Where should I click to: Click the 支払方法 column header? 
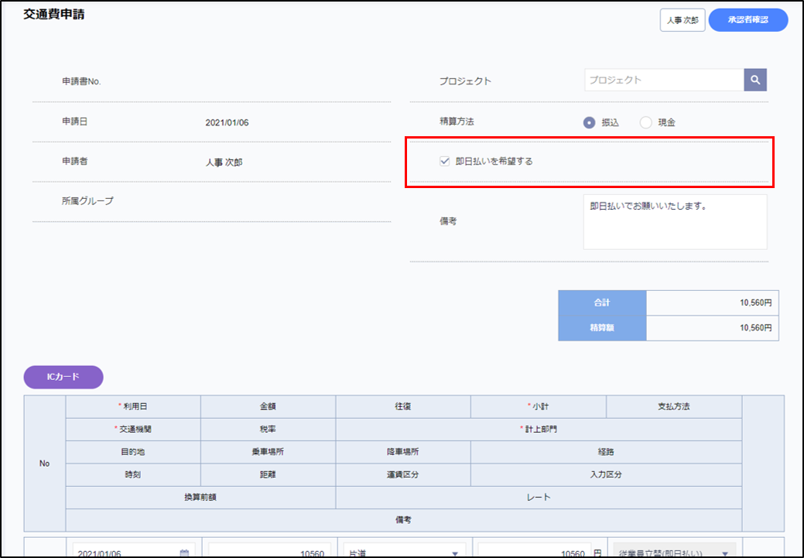673,406
